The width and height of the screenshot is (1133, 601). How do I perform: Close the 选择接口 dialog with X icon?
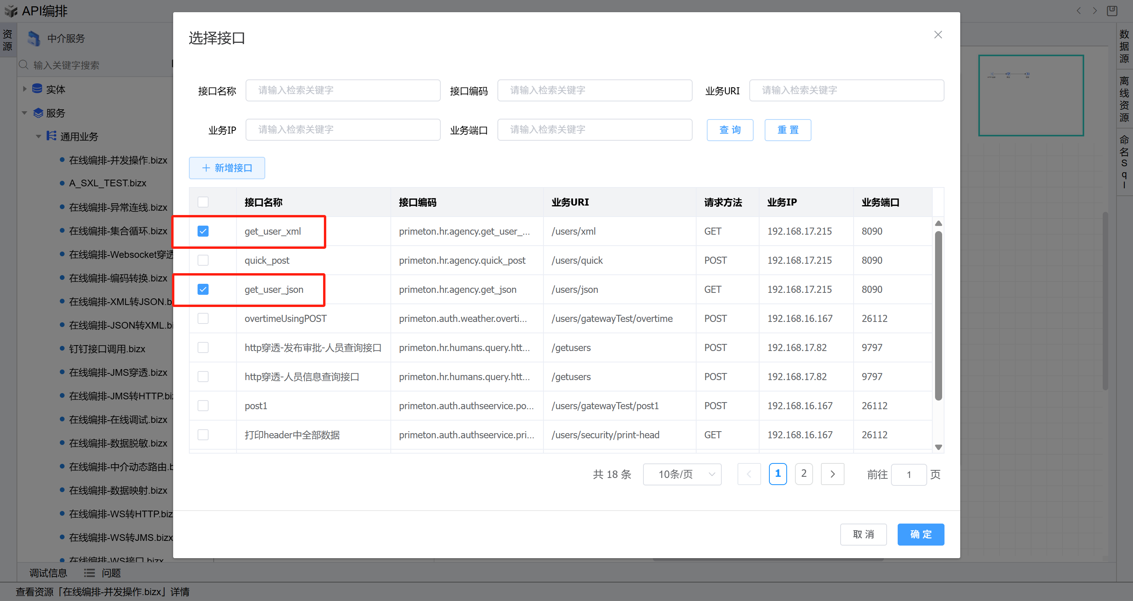pyautogui.click(x=938, y=35)
